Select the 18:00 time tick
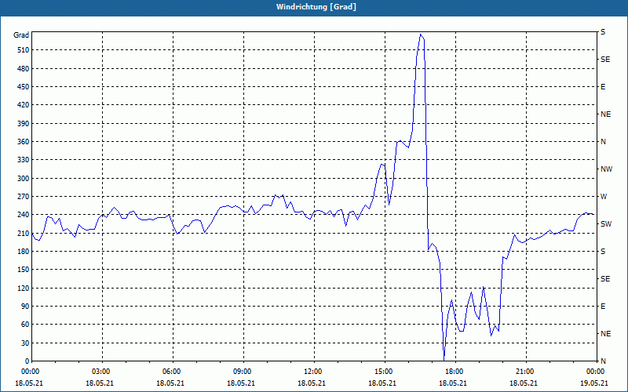This screenshot has width=628, height=392. click(x=453, y=372)
